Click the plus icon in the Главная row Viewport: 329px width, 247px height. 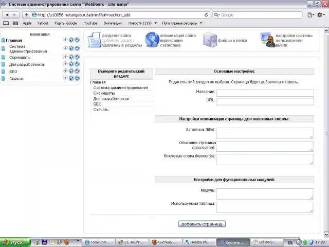click(65, 40)
